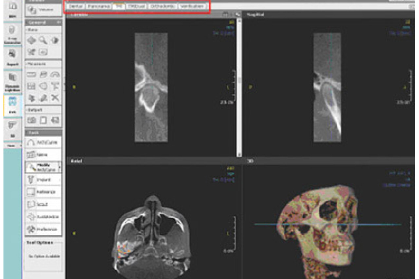
Task: Click the Capture camera output icon
Action: click(x=32, y=120)
